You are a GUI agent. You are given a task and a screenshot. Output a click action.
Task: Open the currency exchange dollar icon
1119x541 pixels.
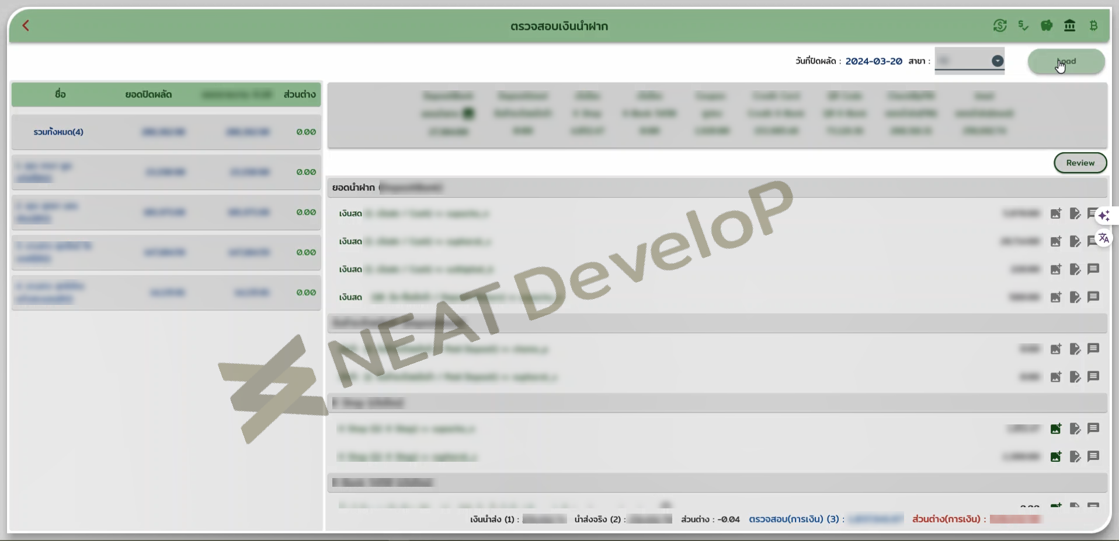(1000, 26)
